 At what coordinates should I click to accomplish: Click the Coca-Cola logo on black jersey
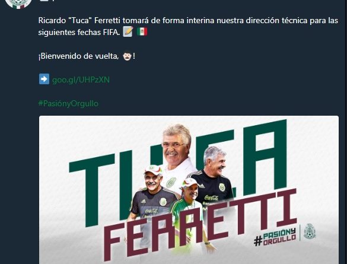[211, 198]
